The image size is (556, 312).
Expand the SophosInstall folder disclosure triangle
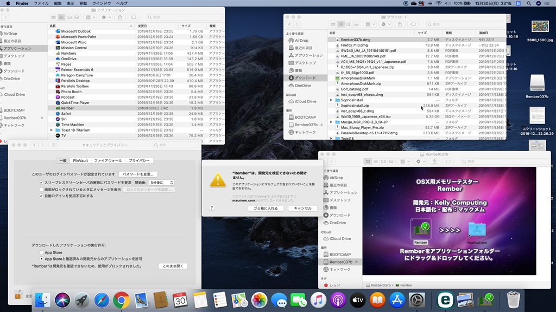pyautogui.click(x=331, y=100)
